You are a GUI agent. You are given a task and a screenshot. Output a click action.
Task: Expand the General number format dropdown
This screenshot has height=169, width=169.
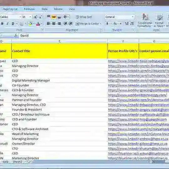click(x=132, y=17)
